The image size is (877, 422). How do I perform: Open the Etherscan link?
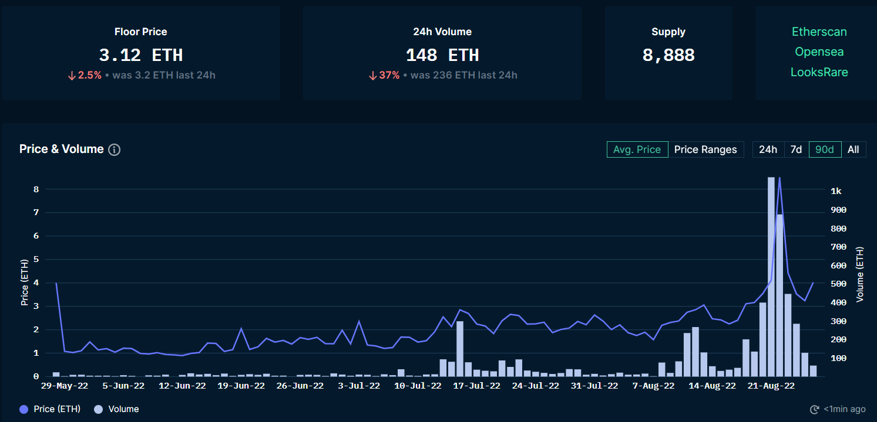click(x=819, y=32)
